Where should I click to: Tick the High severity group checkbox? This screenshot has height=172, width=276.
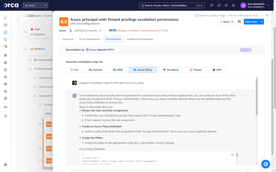(x=25, y=32)
